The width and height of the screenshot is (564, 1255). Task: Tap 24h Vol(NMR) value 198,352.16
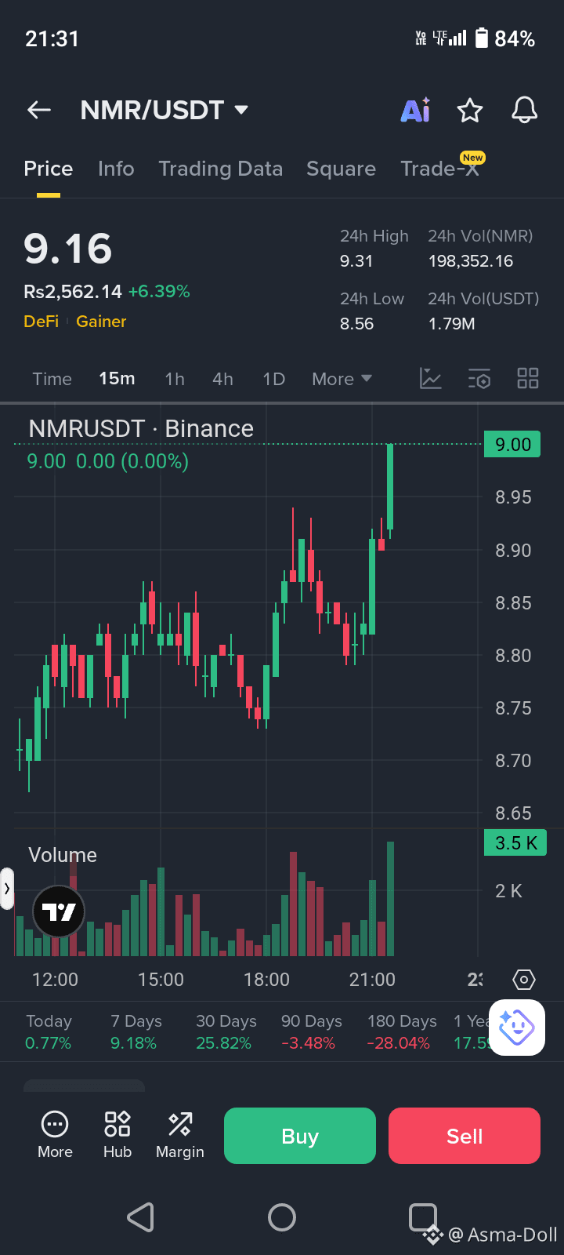471,261
